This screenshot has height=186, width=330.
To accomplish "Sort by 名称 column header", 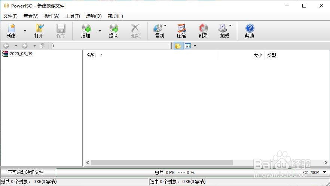I will 150,55.
